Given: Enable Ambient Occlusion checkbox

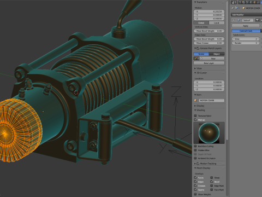Looking at the screenshot, I should [x=195, y=158].
